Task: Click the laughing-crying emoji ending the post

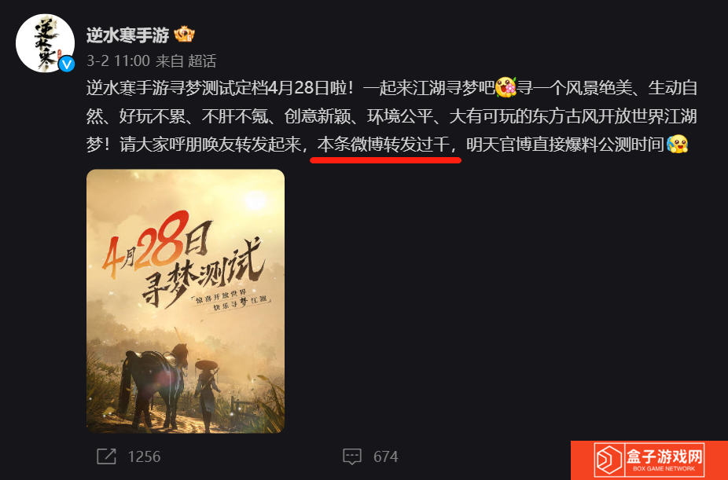Action: 677,145
